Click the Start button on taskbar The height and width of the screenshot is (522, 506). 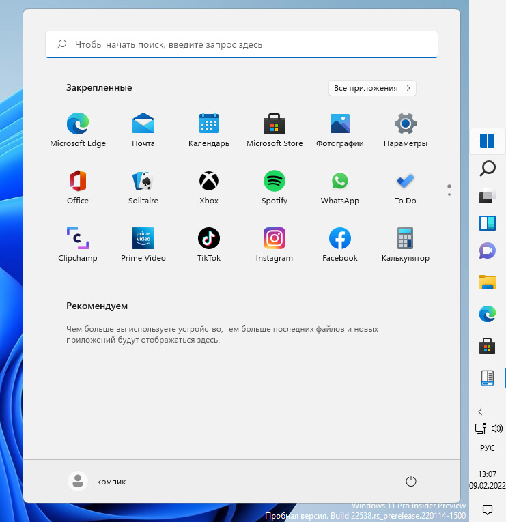(488, 141)
